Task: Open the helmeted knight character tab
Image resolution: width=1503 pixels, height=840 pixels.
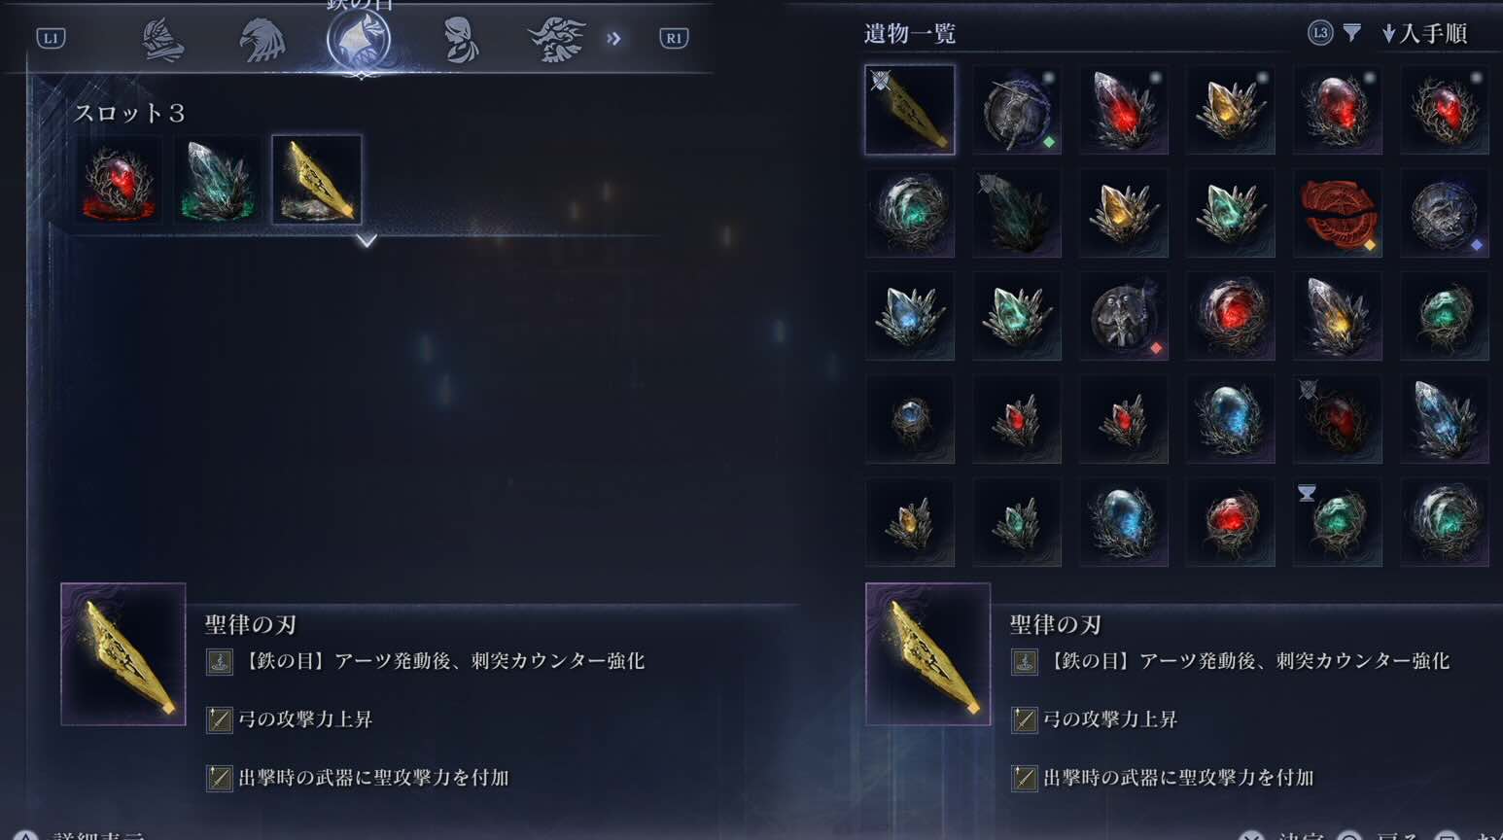Action: click(x=163, y=40)
